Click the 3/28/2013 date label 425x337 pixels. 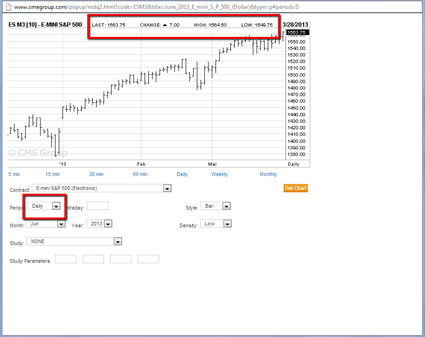click(295, 25)
